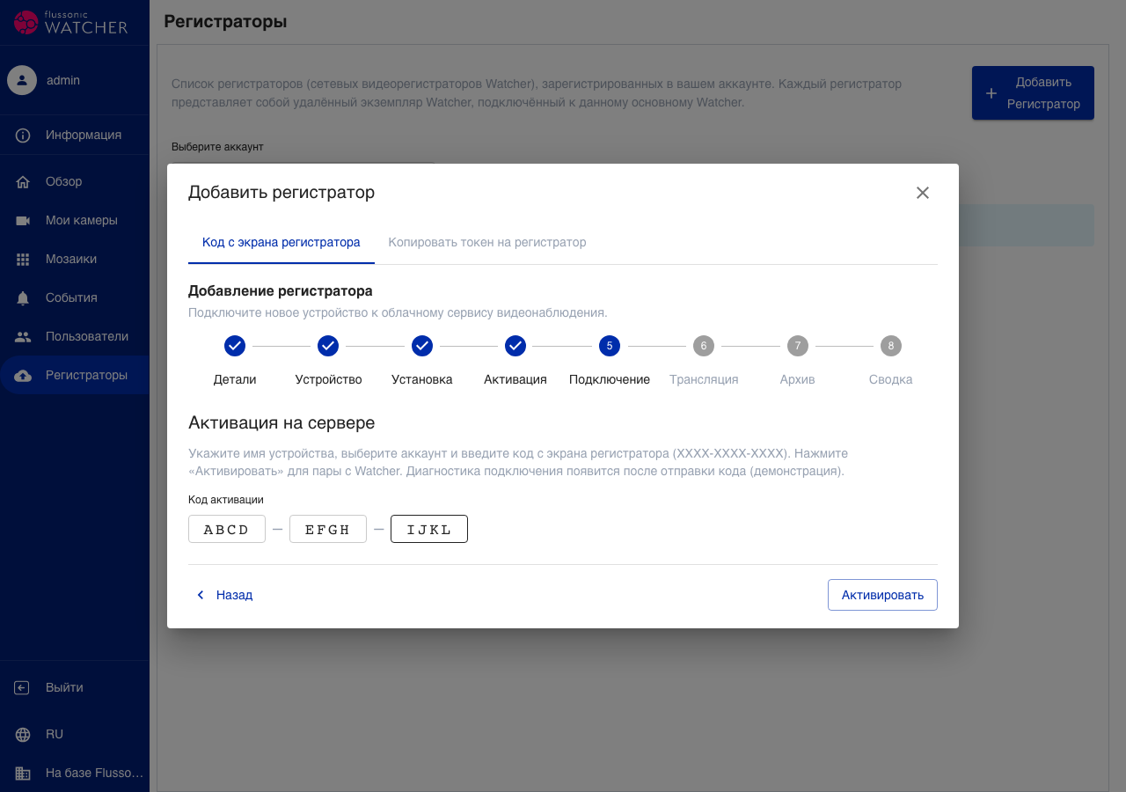
Task: Switch to Код с экрана регистратора tab
Action: (x=281, y=242)
